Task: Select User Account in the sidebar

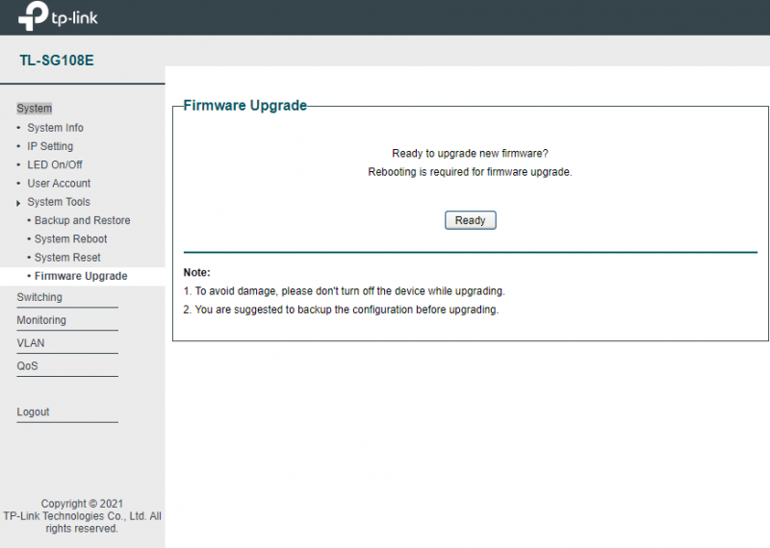Action: click(59, 184)
